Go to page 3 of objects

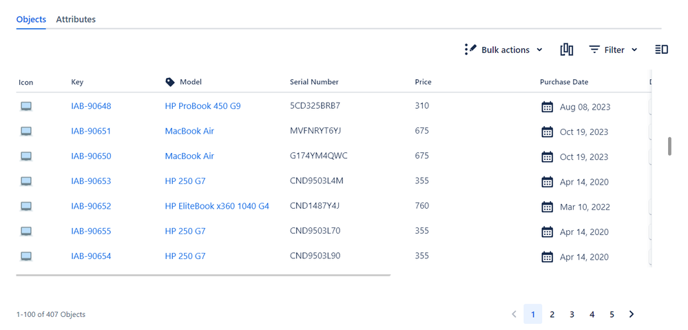point(572,314)
